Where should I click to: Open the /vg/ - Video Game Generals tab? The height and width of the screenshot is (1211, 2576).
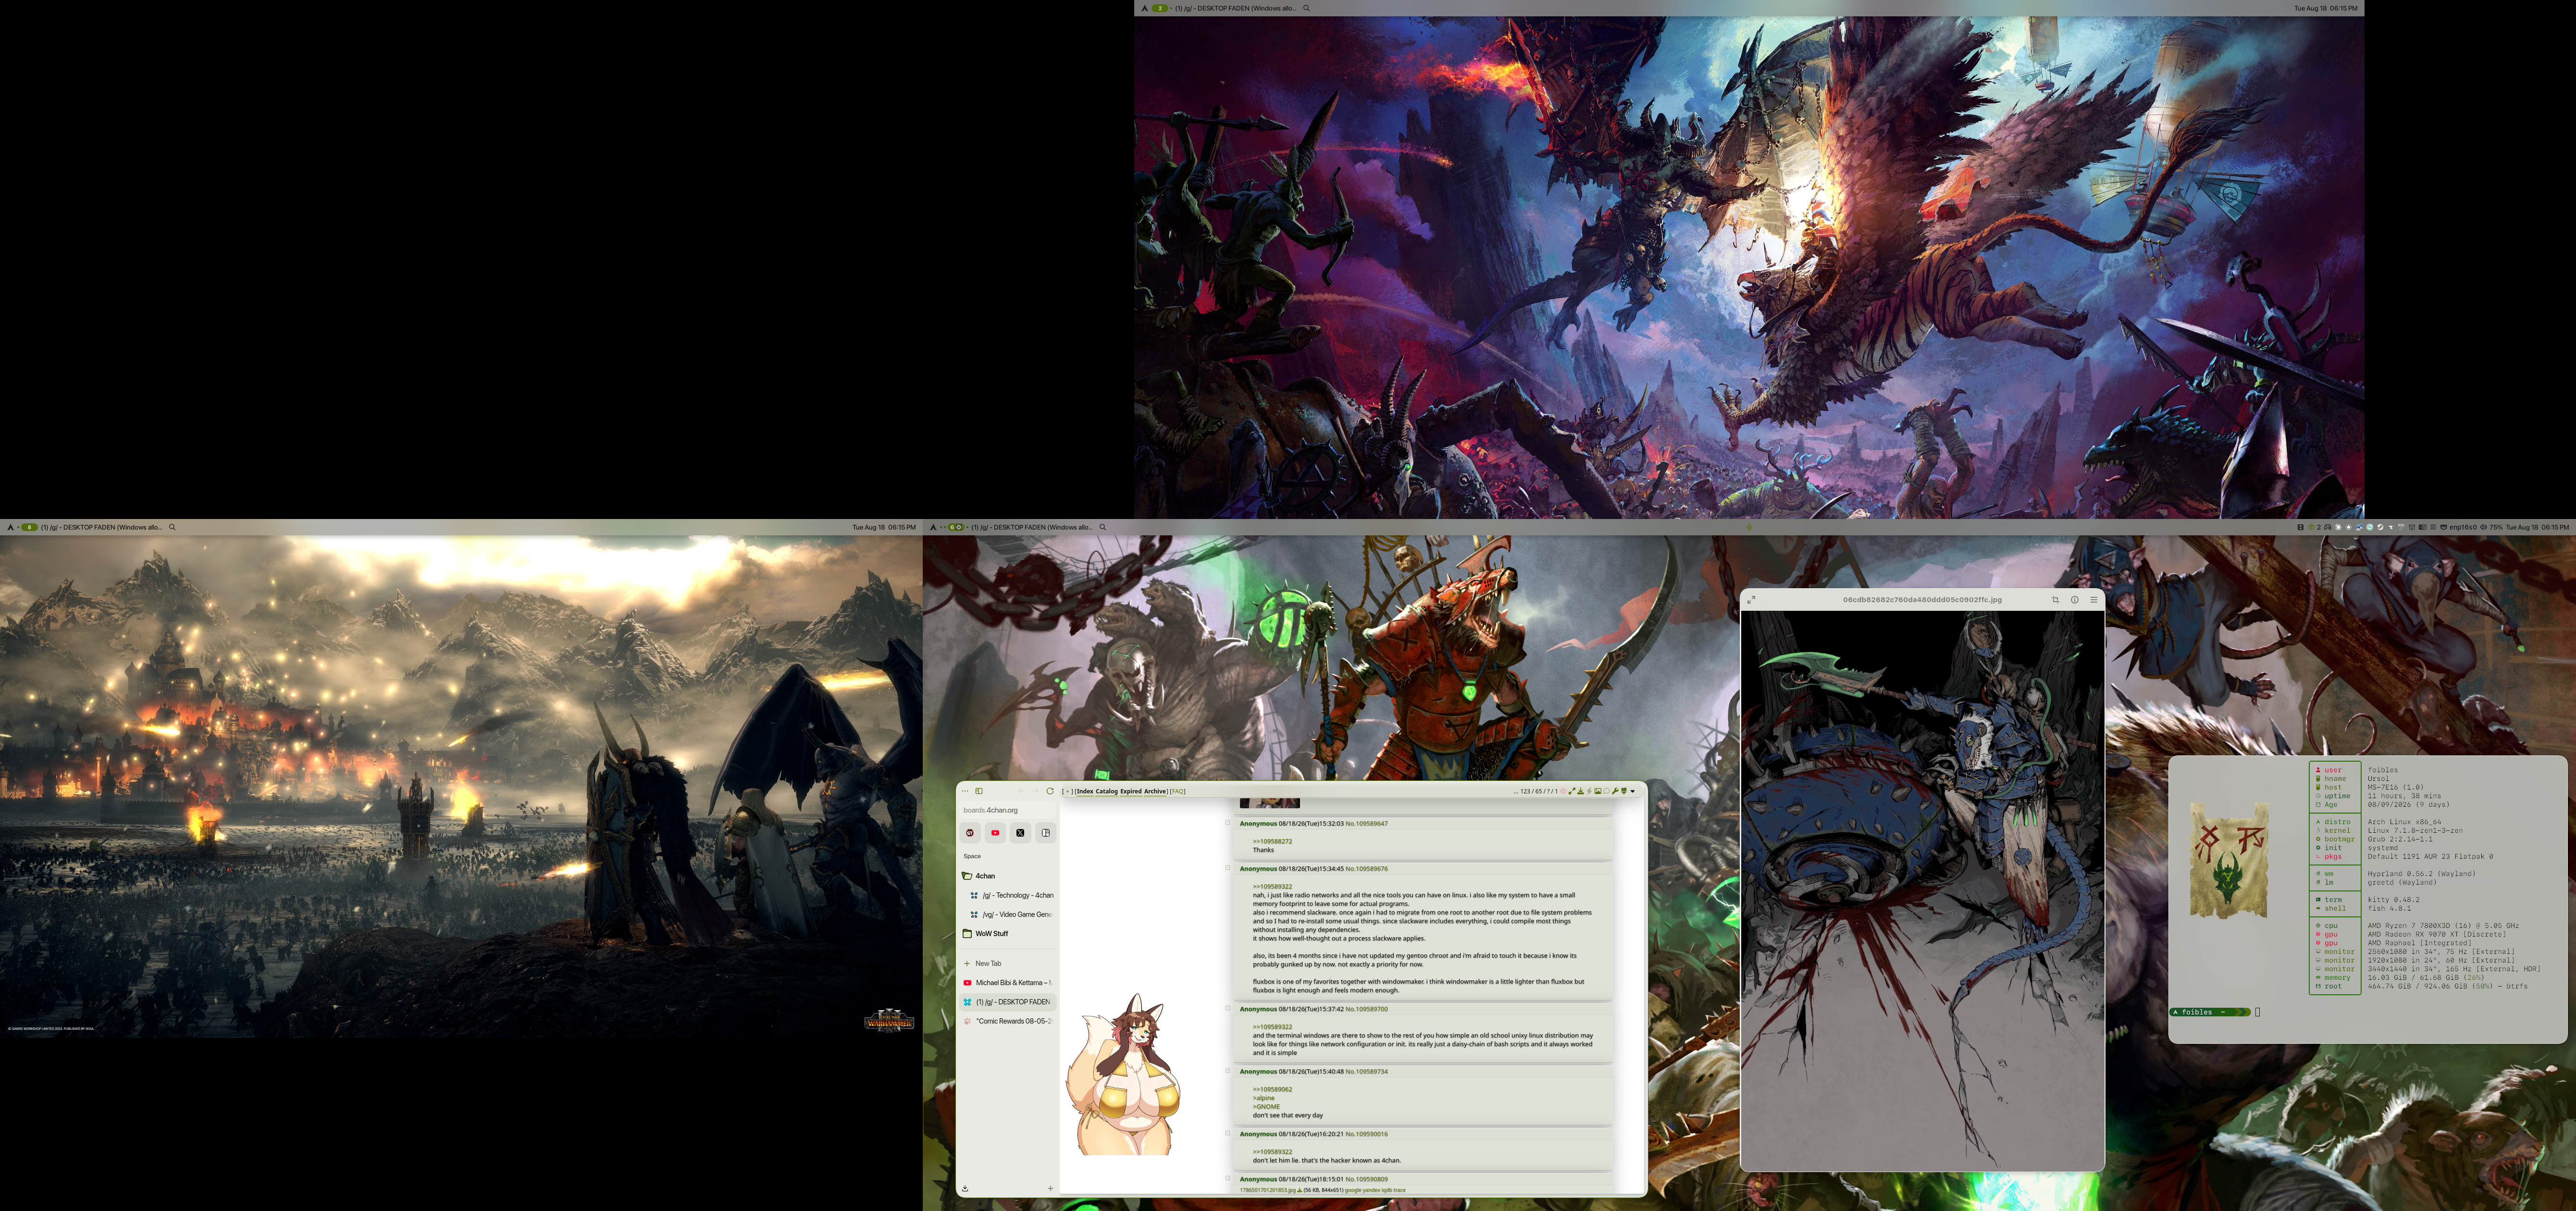[1012, 914]
